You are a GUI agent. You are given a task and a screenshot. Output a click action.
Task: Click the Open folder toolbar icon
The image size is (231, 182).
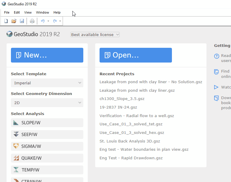point(14,21)
